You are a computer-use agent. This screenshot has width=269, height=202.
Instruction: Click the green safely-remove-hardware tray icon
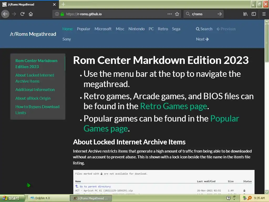[x=245, y=198]
